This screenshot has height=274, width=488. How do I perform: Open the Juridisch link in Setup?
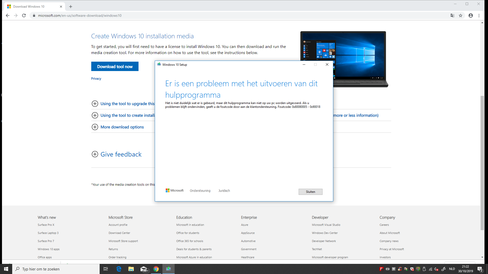pyautogui.click(x=224, y=191)
